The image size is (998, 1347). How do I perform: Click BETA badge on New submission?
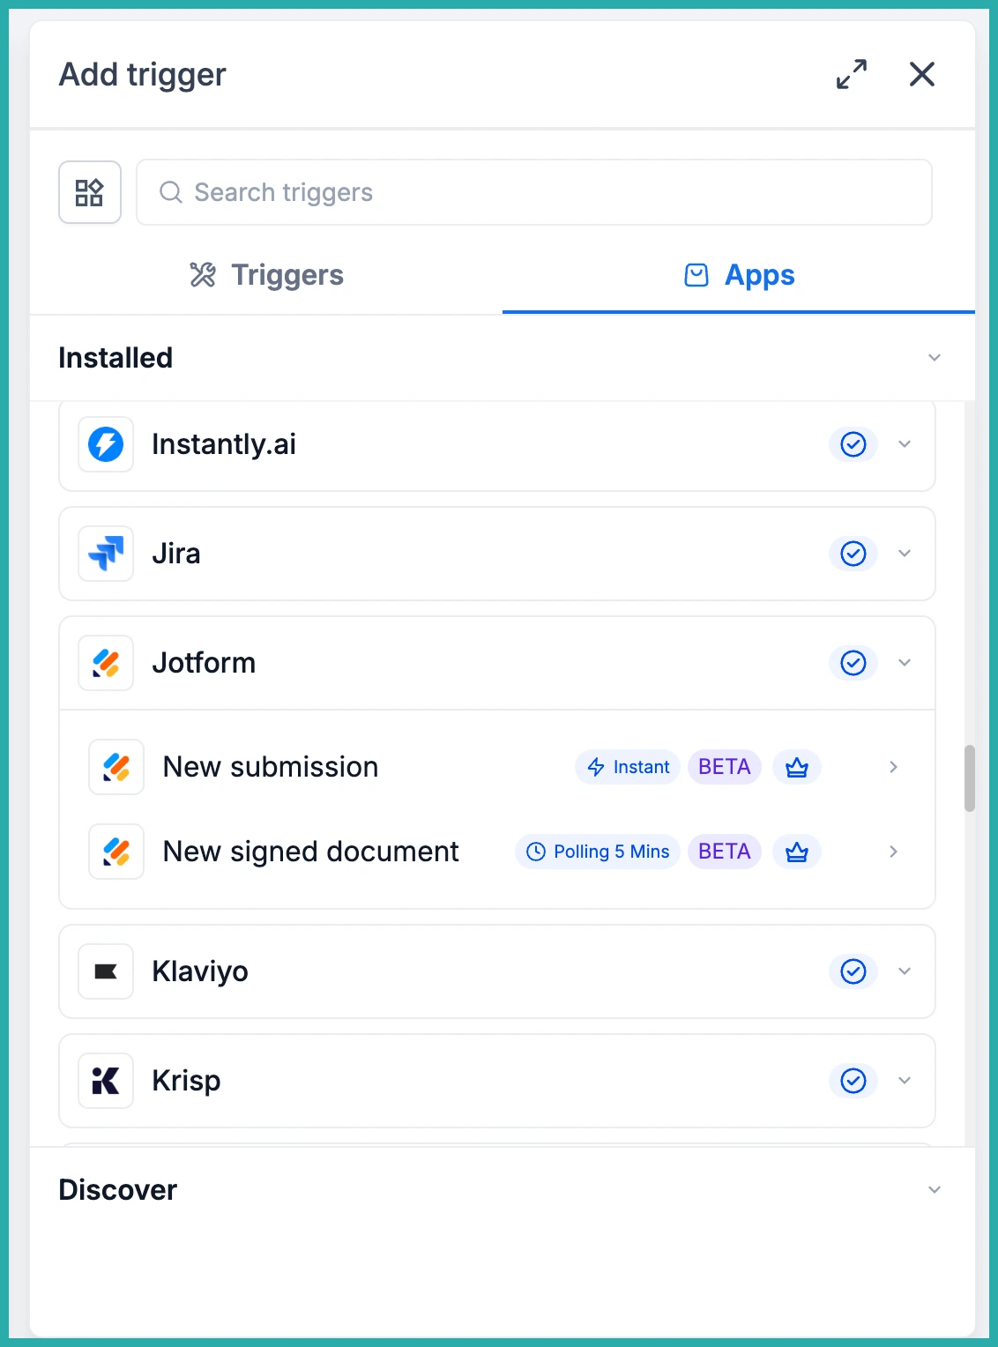click(725, 767)
